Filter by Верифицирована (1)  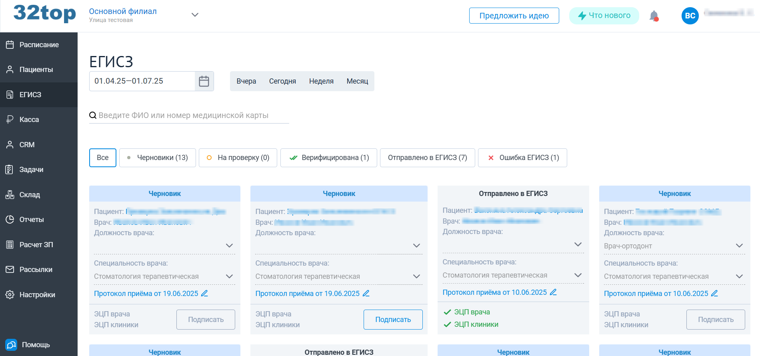pyautogui.click(x=329, y=158)
